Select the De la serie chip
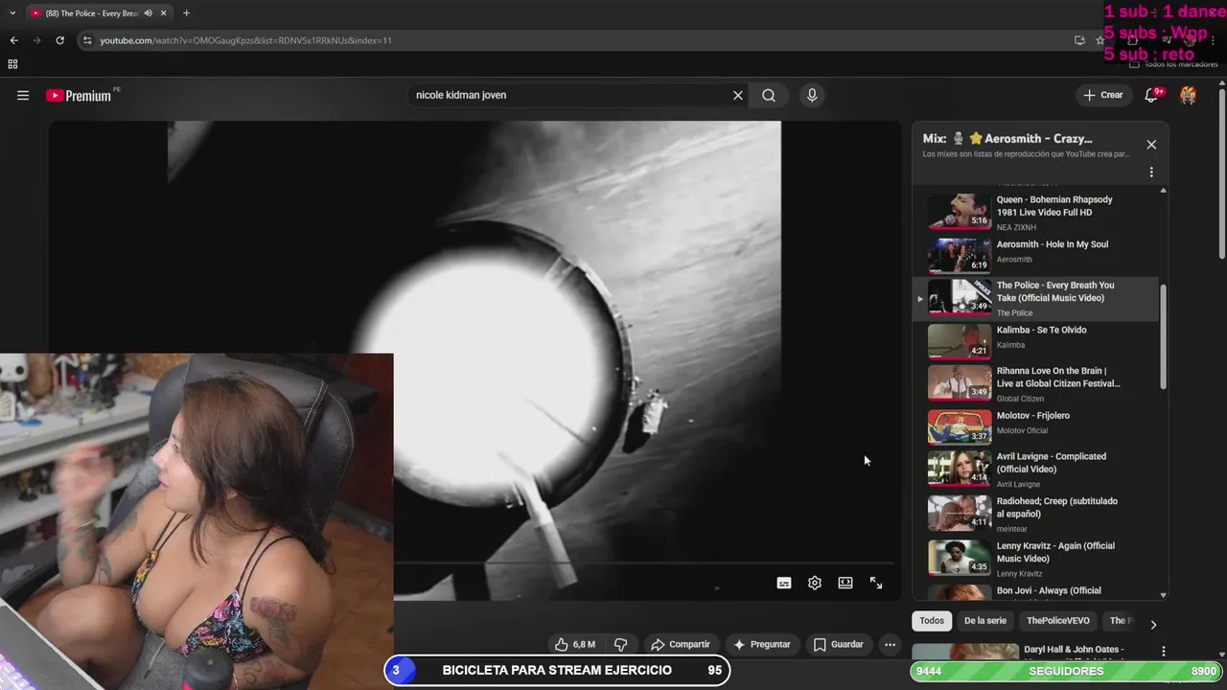The image size is (1227, 690). (x=985, y=621)
